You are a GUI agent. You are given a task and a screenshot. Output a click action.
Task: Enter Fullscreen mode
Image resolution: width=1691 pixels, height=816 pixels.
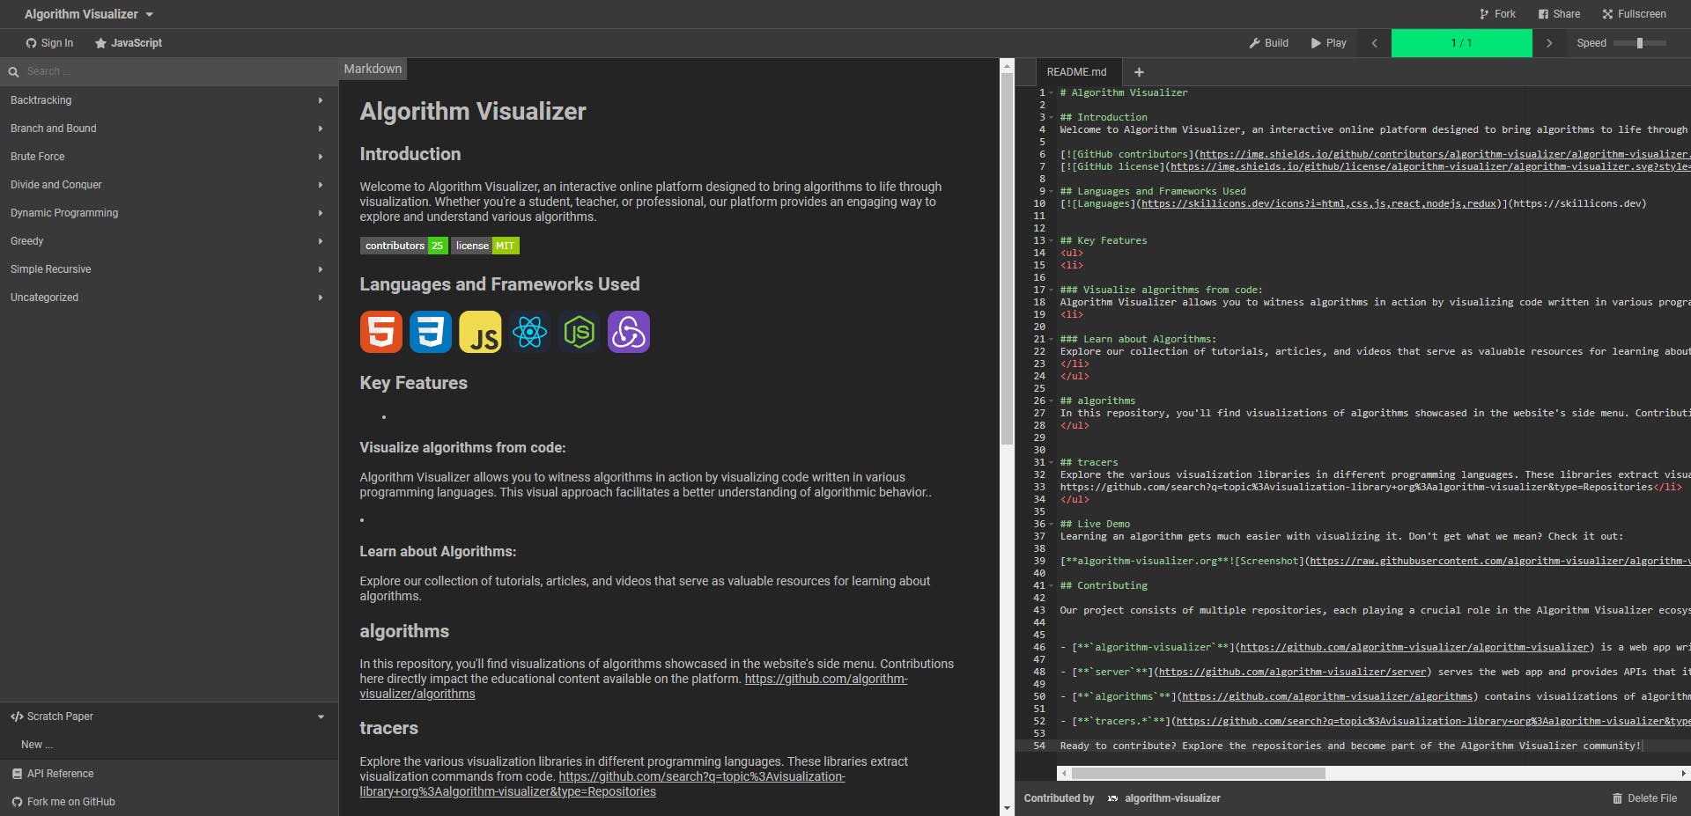pos(1634,14)
